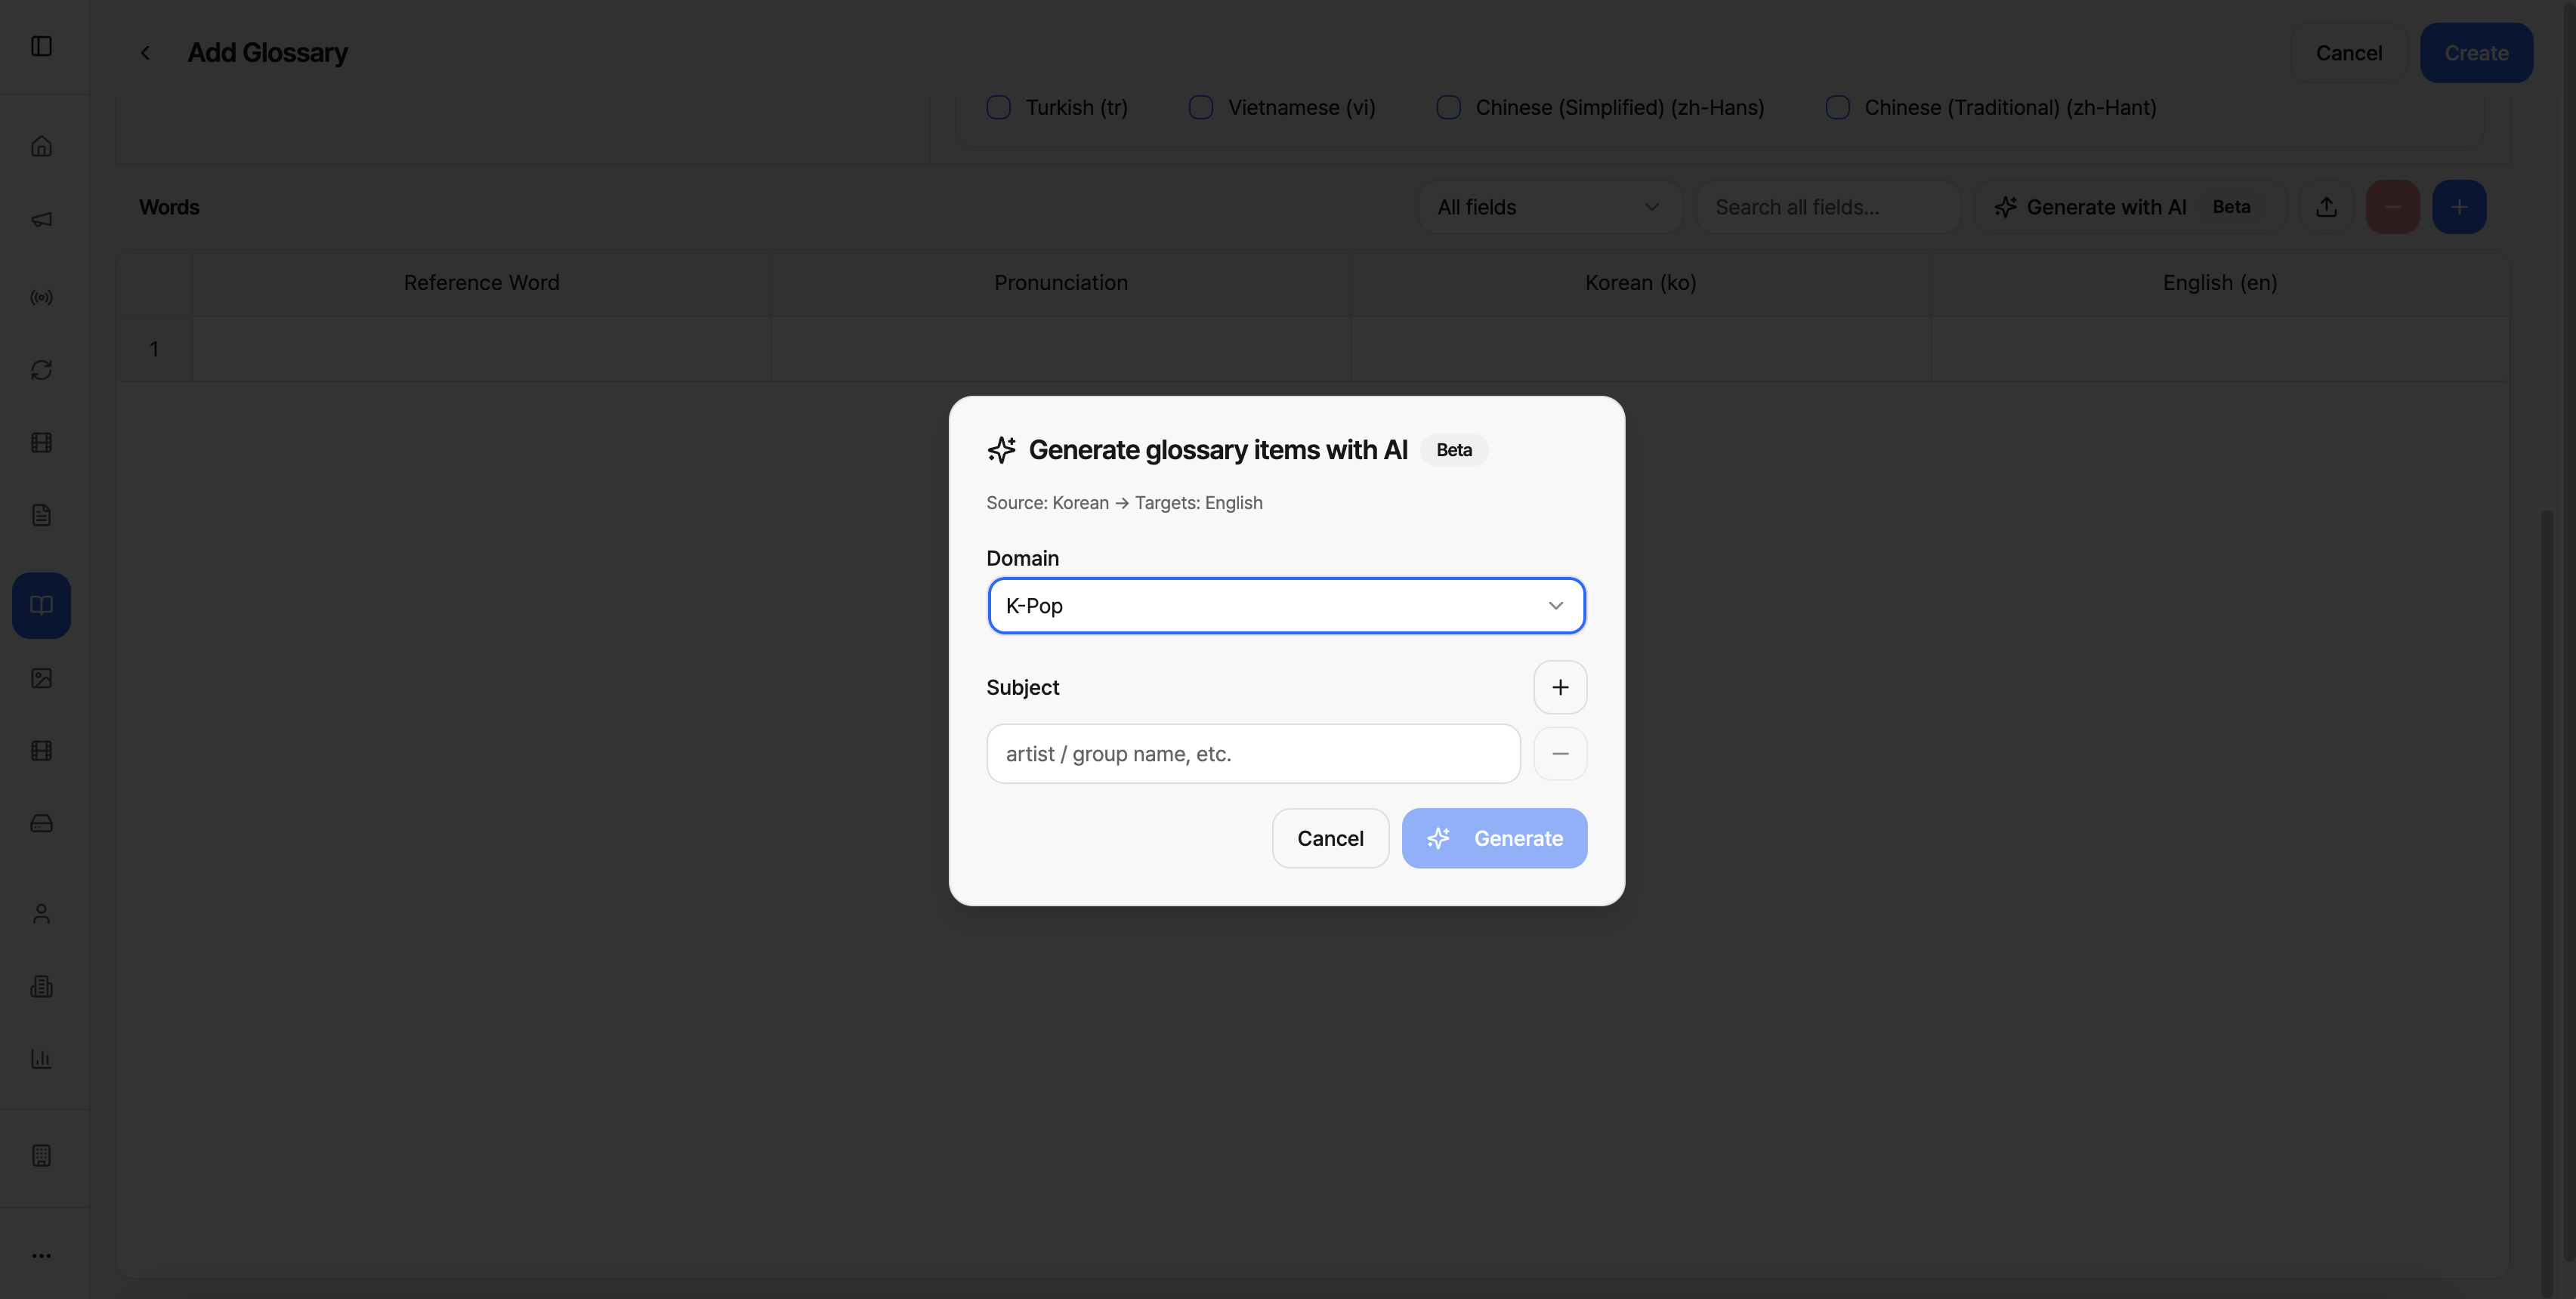Open the document text icon
Image resolution: width=2576 pixels, height=1299 pixels.
tap(41, 515)
